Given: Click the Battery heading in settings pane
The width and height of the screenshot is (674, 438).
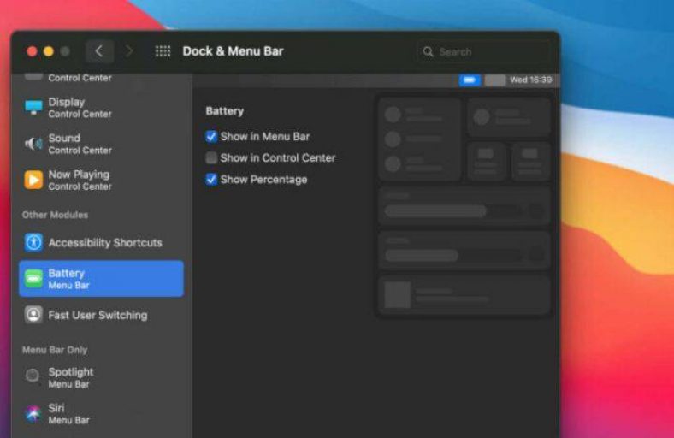Looking at the screenshot, I should click(224, 111).
